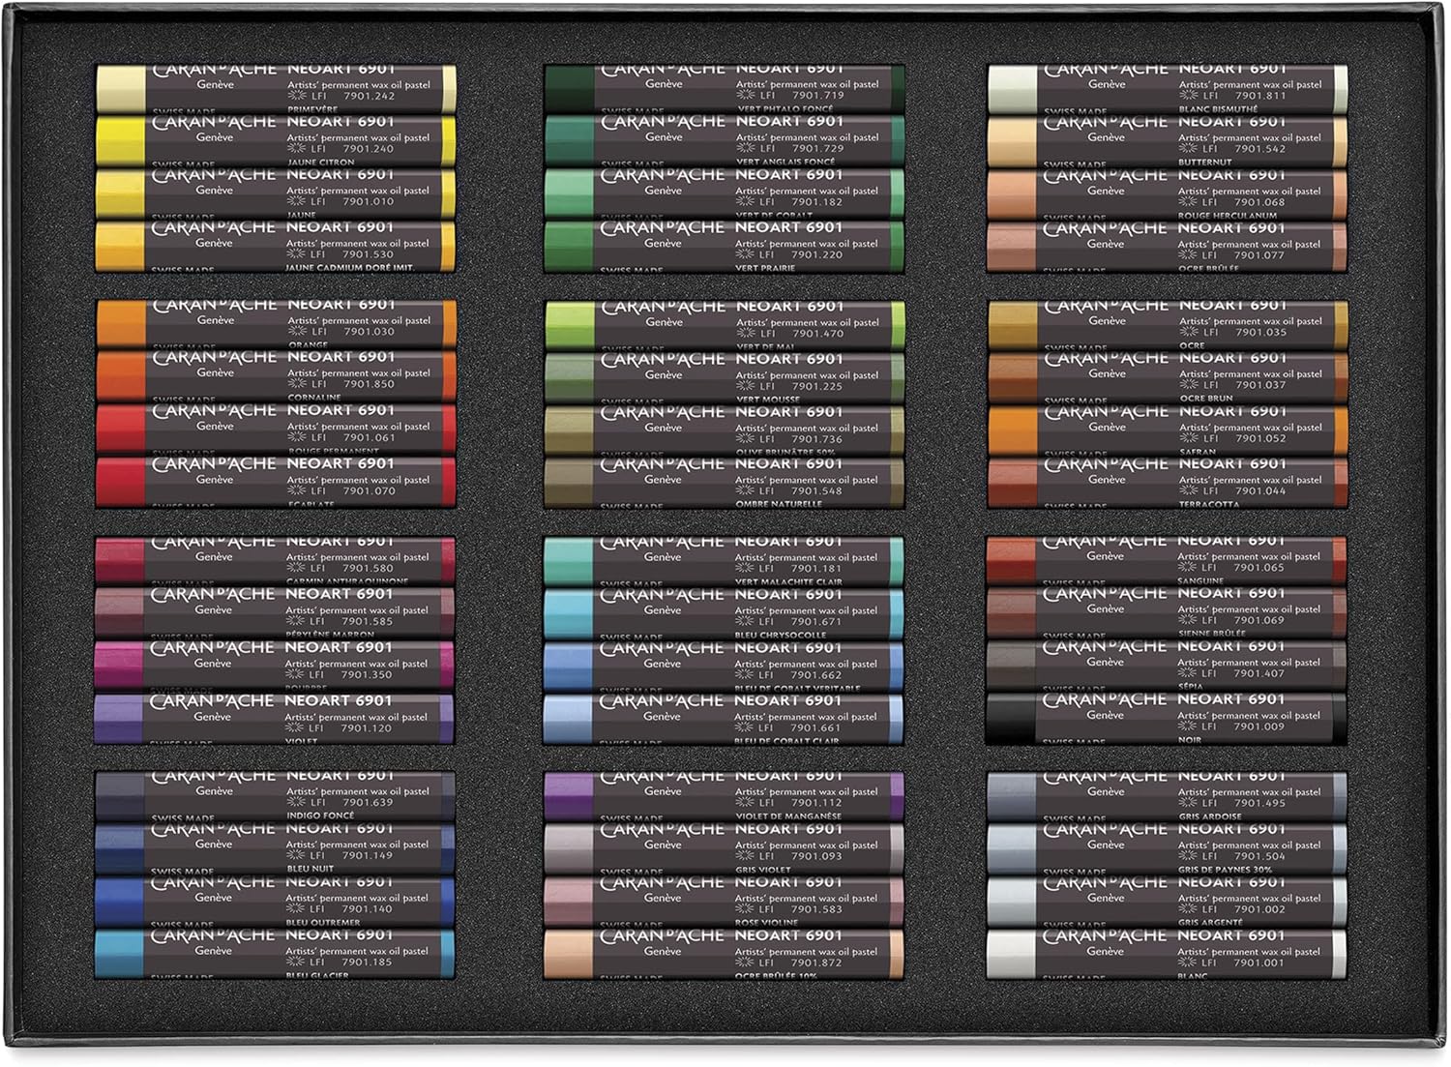Click the Blanc Bismuthé pastel 7901.811

pyautogui.click(x=1168, y=89)
